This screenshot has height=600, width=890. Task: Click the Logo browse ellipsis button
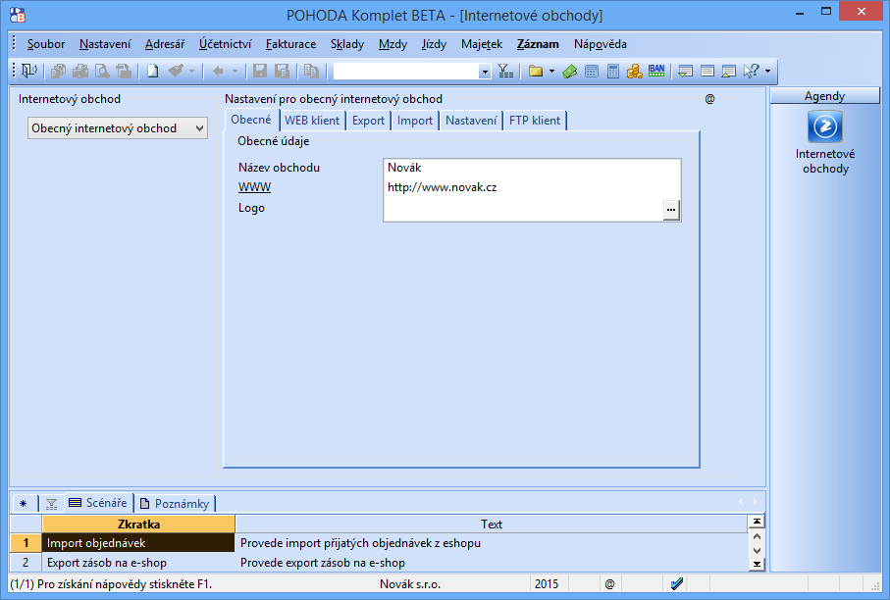click(x=671, y=210)
